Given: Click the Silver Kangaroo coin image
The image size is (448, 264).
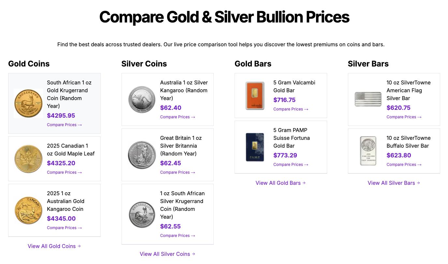Looking at the screenshot, I should 142,99.
